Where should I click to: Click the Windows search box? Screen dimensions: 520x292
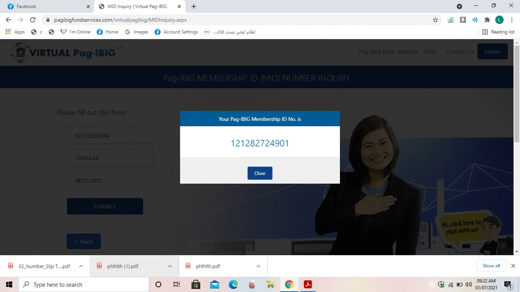[84, 284]
